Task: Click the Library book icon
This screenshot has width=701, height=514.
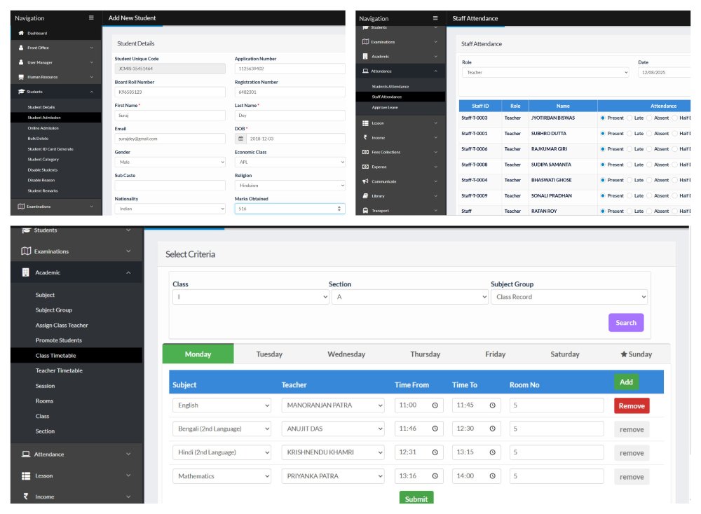Action: click(x=365, y=195)
